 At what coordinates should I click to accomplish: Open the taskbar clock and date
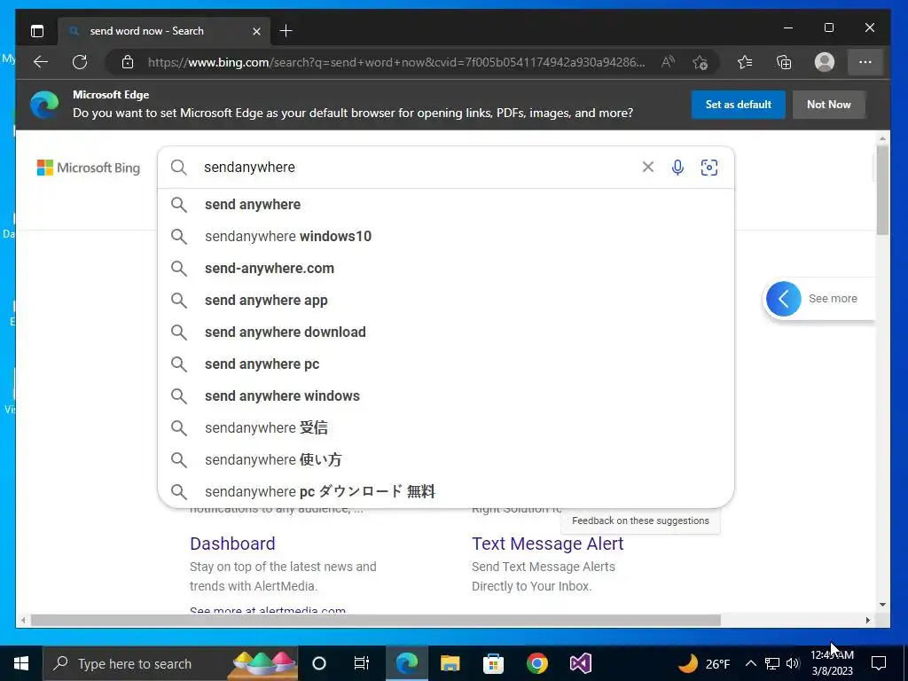coord(832,663)
